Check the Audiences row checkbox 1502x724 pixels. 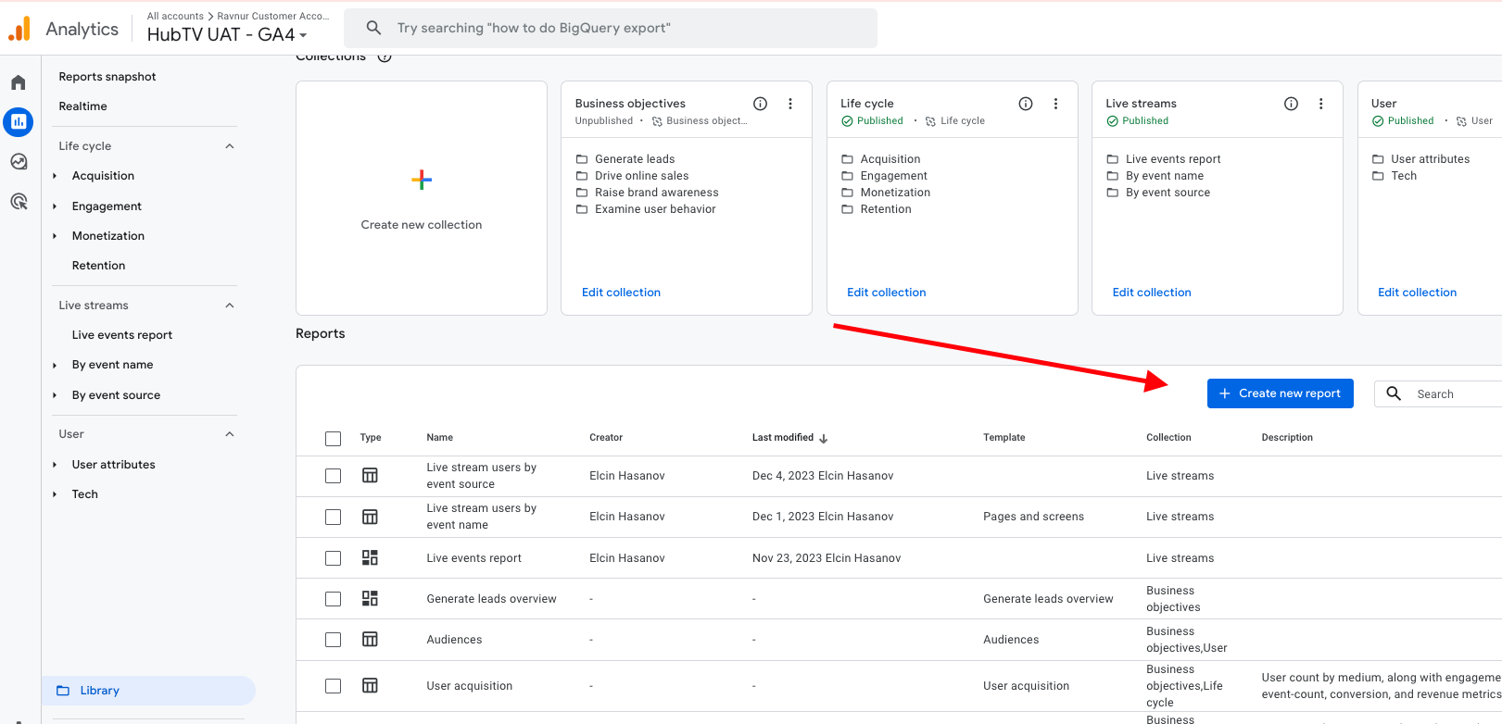coord(334,640)
